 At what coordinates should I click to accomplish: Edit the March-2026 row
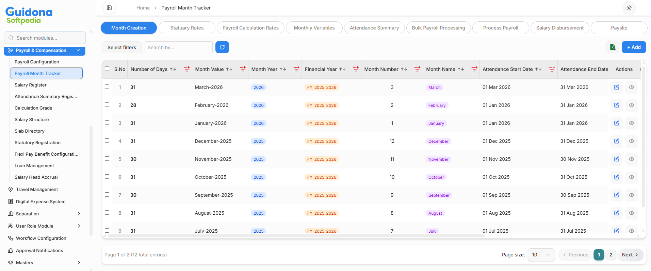click(x=617, y=87)
